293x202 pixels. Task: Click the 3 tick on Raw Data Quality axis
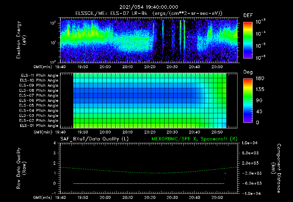pyautogui.click(x=55, y=153)
